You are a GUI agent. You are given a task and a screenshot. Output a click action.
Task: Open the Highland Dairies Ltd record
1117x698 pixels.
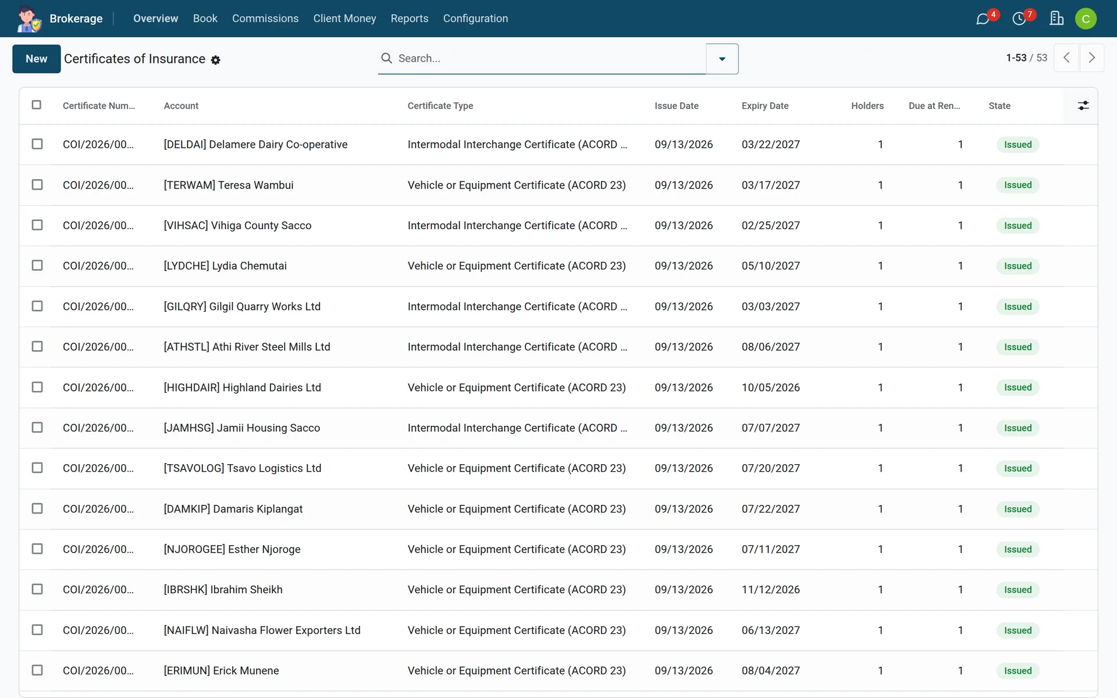tap(242, 387)
